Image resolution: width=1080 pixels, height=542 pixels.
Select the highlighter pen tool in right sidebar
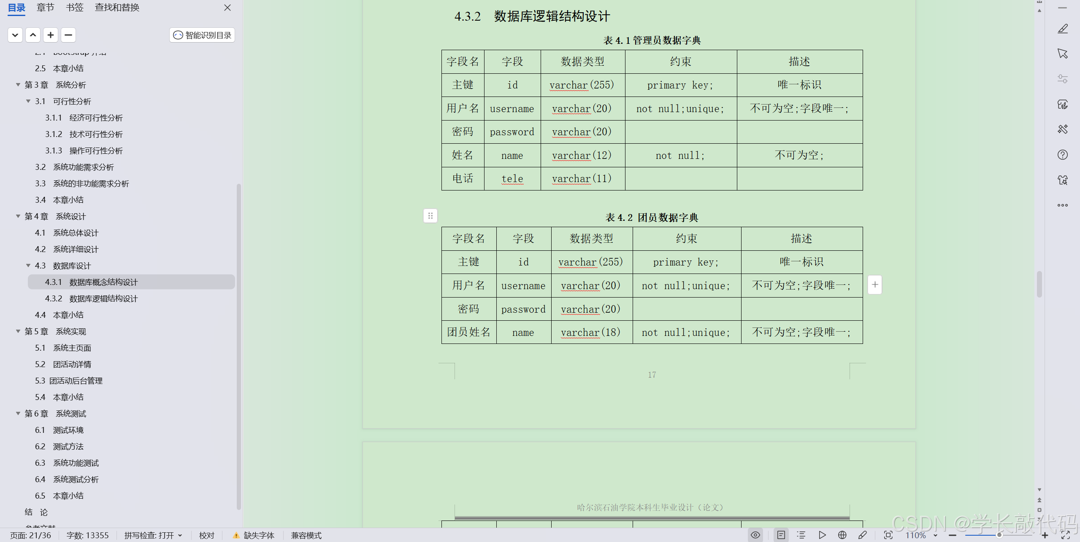(1063, 28)
